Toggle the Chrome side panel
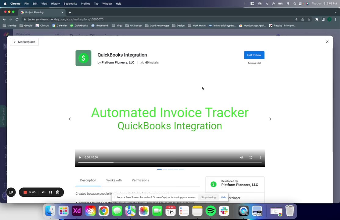 [323, 19]
